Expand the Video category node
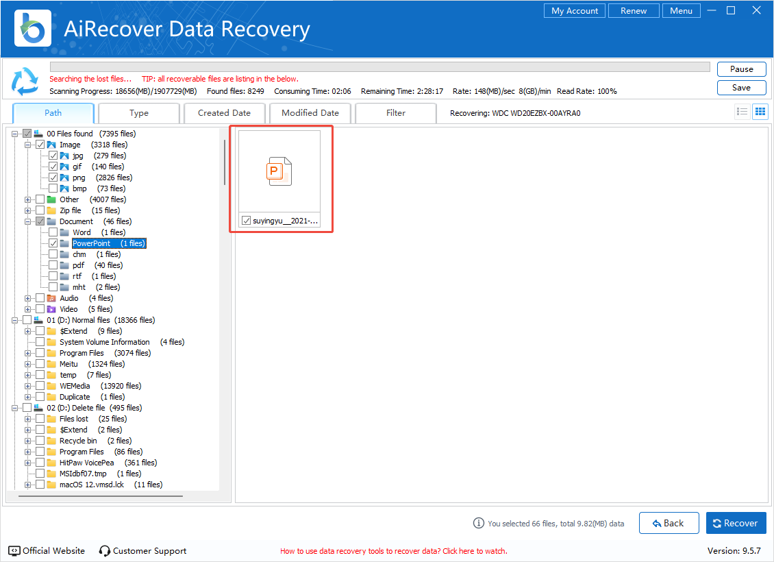 coord(28,309)
